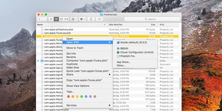Open the Action gear dropdown menu

tap(83, 19)
